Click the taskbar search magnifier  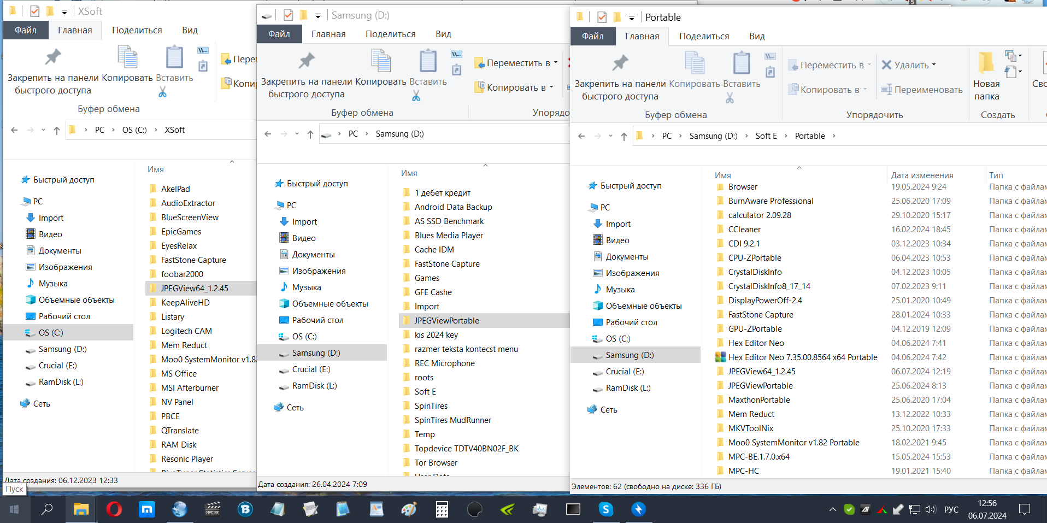[x=48, y=509]
